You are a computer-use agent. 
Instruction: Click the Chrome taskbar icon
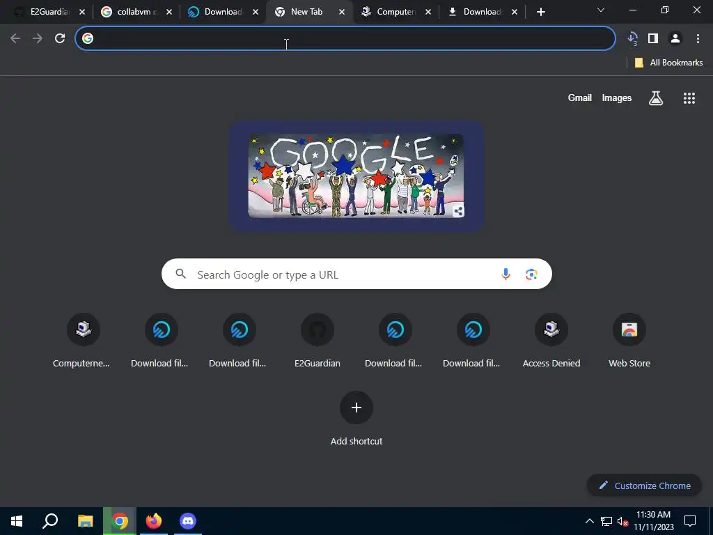(x=120, y=521)
